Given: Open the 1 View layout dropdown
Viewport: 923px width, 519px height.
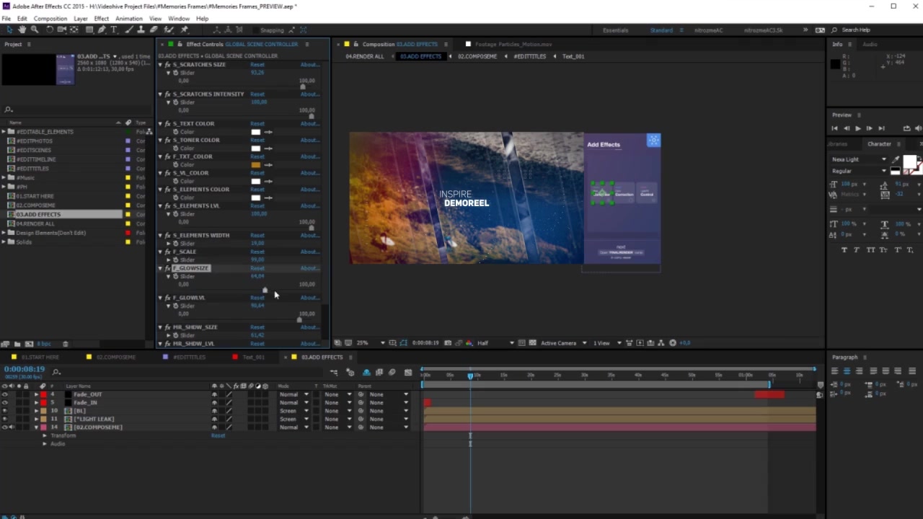Looking at the screenshot, I should (606, 343).
